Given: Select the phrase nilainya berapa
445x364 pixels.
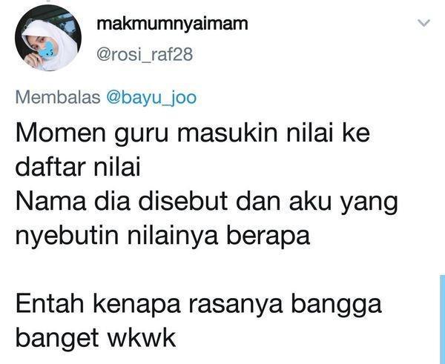Looking at the screenshot, I should pos(218,236).
